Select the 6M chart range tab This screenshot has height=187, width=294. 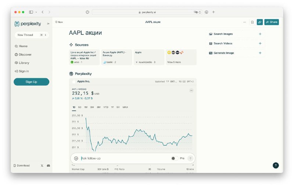98,107
